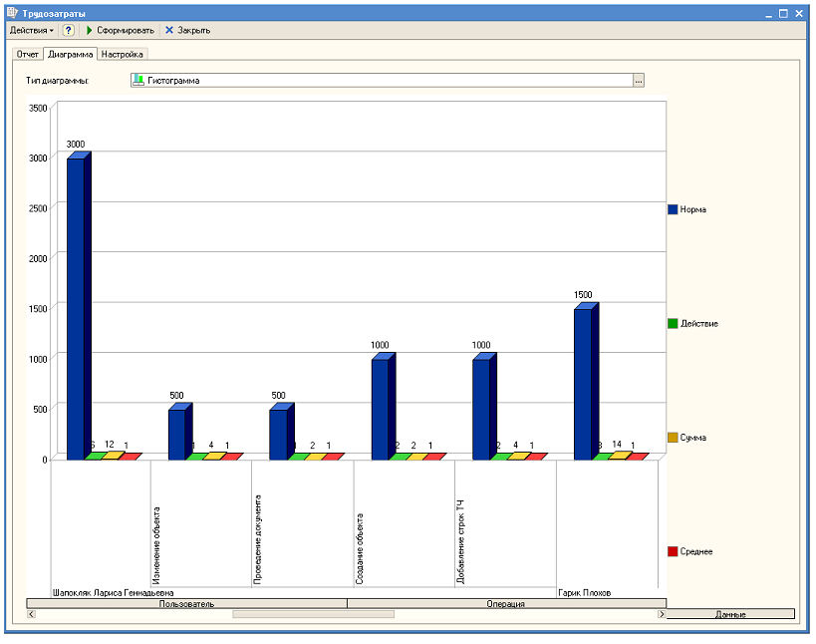
Task: Click the Операция header button
Action: [506, 604]
